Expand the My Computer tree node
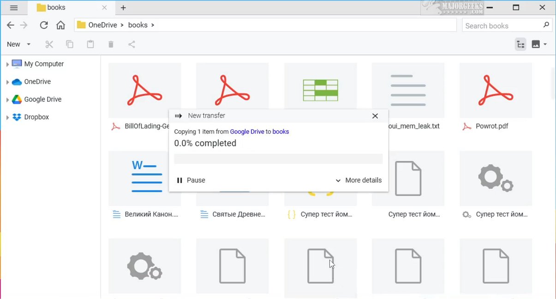 [x=7, y=64]
